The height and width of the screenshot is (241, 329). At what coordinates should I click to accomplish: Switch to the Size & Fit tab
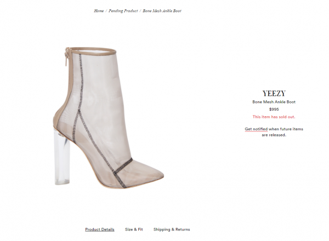134,229
